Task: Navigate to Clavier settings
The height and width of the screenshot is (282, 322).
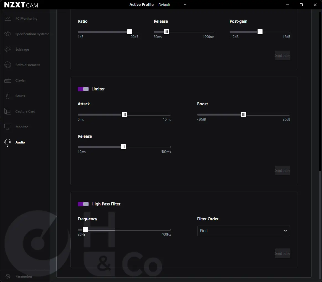Action: click(x=20, y=80)
